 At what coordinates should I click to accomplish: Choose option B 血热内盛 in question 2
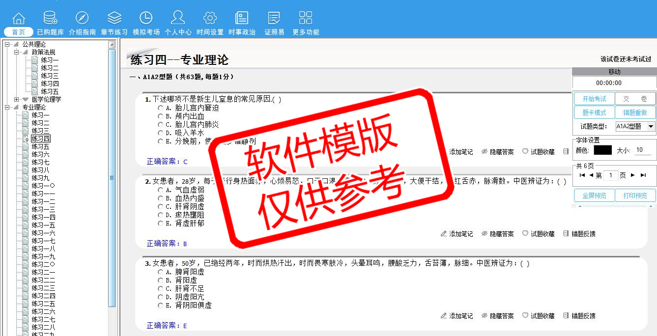pos(161,198)
